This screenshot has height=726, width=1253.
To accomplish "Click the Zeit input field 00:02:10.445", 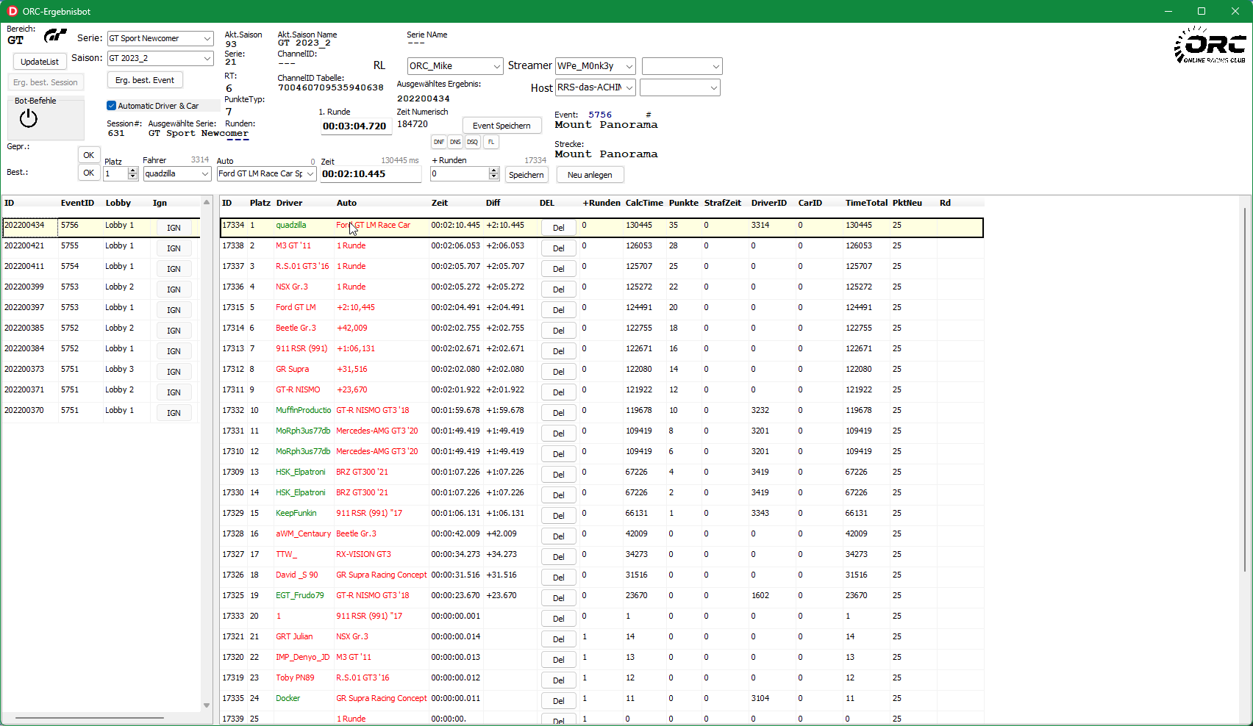I will coord(370,174).
